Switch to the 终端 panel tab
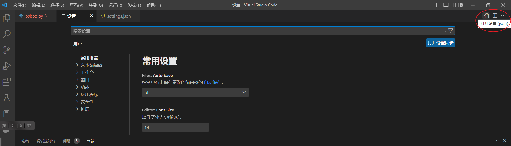The width and height of the screenshot is (511, 146). coord(91,141)
